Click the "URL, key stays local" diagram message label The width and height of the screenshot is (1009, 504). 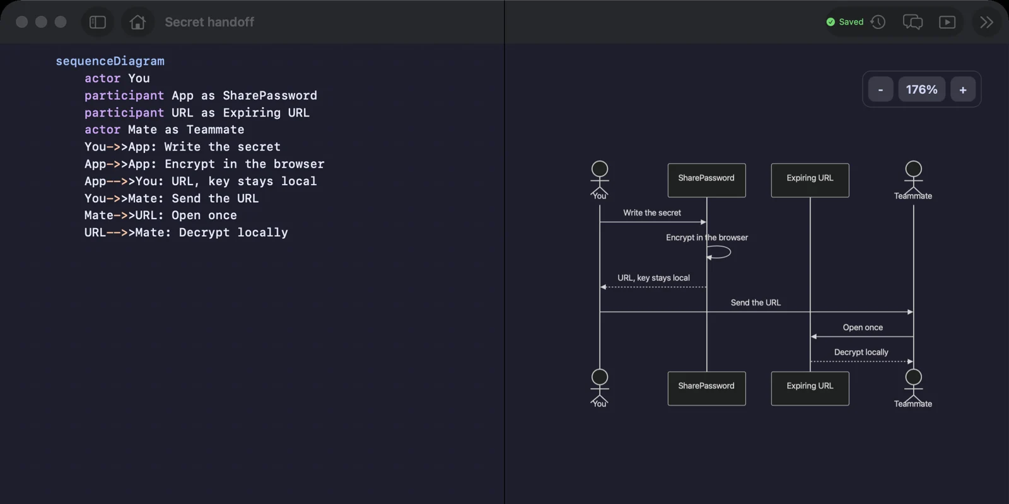coord(653,278)
